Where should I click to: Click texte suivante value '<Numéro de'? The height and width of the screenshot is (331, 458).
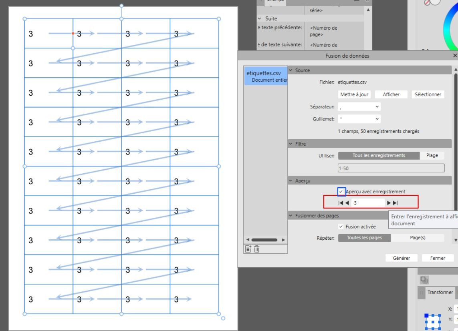pos(323,45)
